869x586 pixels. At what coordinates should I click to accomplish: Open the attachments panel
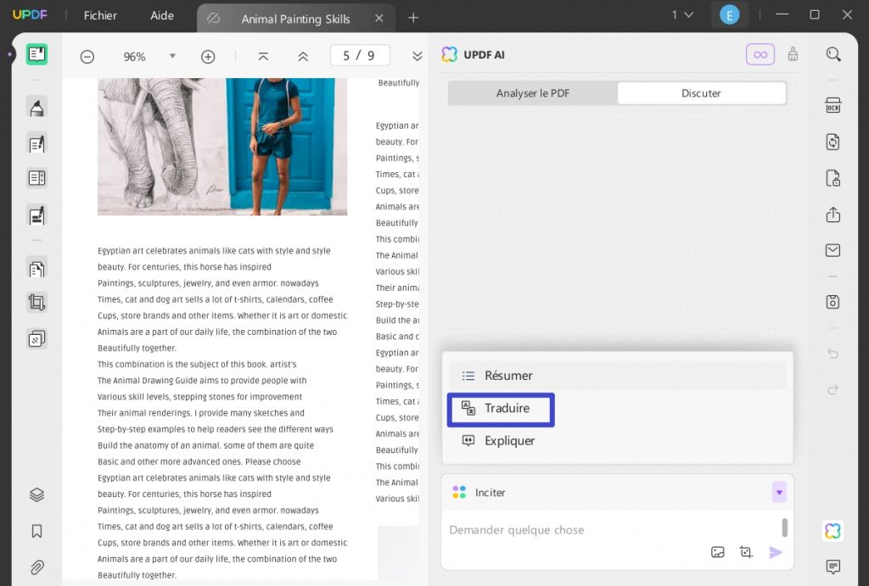pyautogui.click(x=36, y=566)
